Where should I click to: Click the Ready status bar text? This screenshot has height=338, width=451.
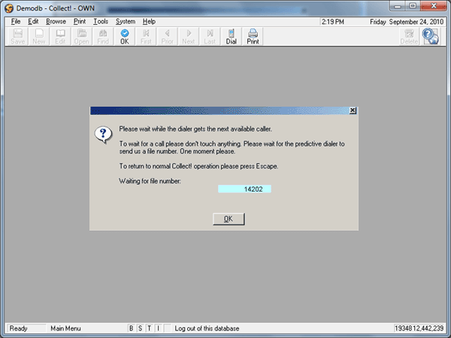[x=18, y=328]
